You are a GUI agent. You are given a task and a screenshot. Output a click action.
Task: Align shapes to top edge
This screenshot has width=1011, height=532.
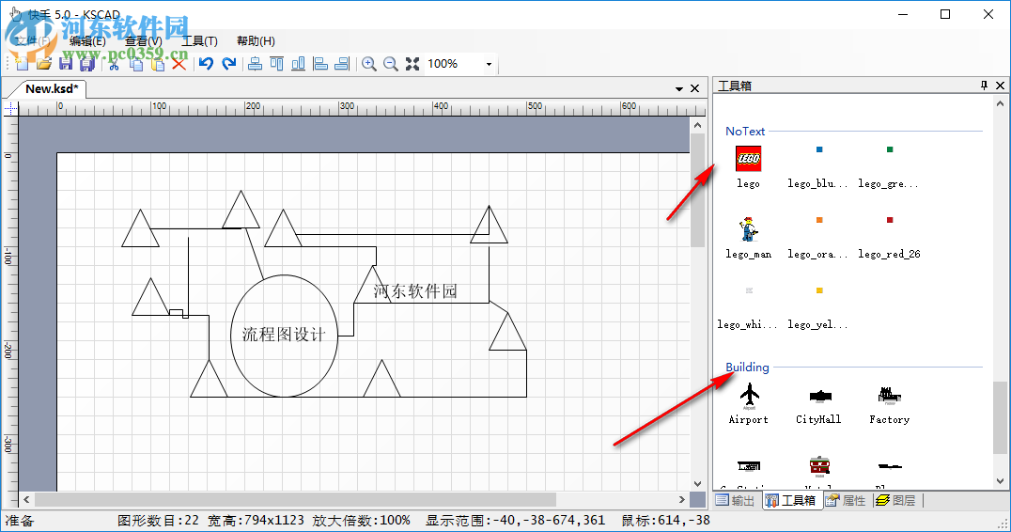276,63
